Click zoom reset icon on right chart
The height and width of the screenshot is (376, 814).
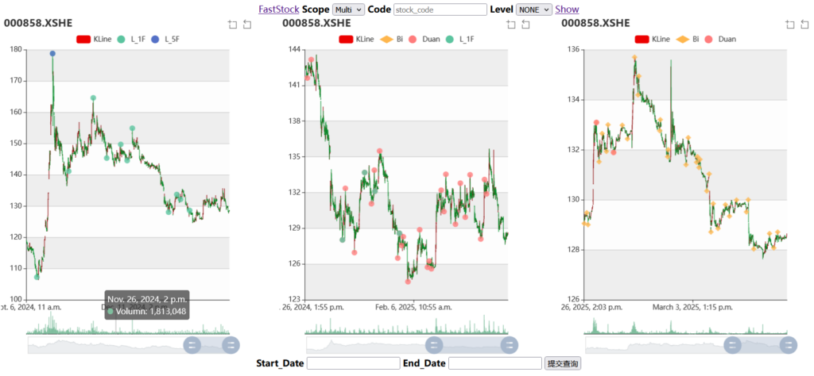(x=804, y=25)
